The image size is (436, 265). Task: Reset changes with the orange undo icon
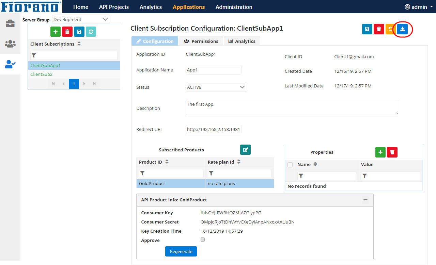tap(390, 29)
